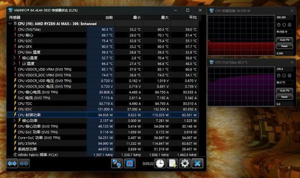Click Auto Fit in the CPU 封装功率 graph window

click(x=285, y=40)
